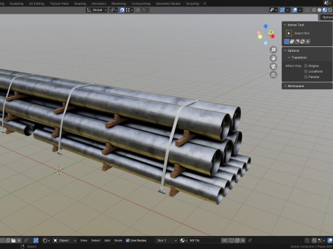
Task: Duplicate METAL material with new-copy icon
Action: pos(237,241)
